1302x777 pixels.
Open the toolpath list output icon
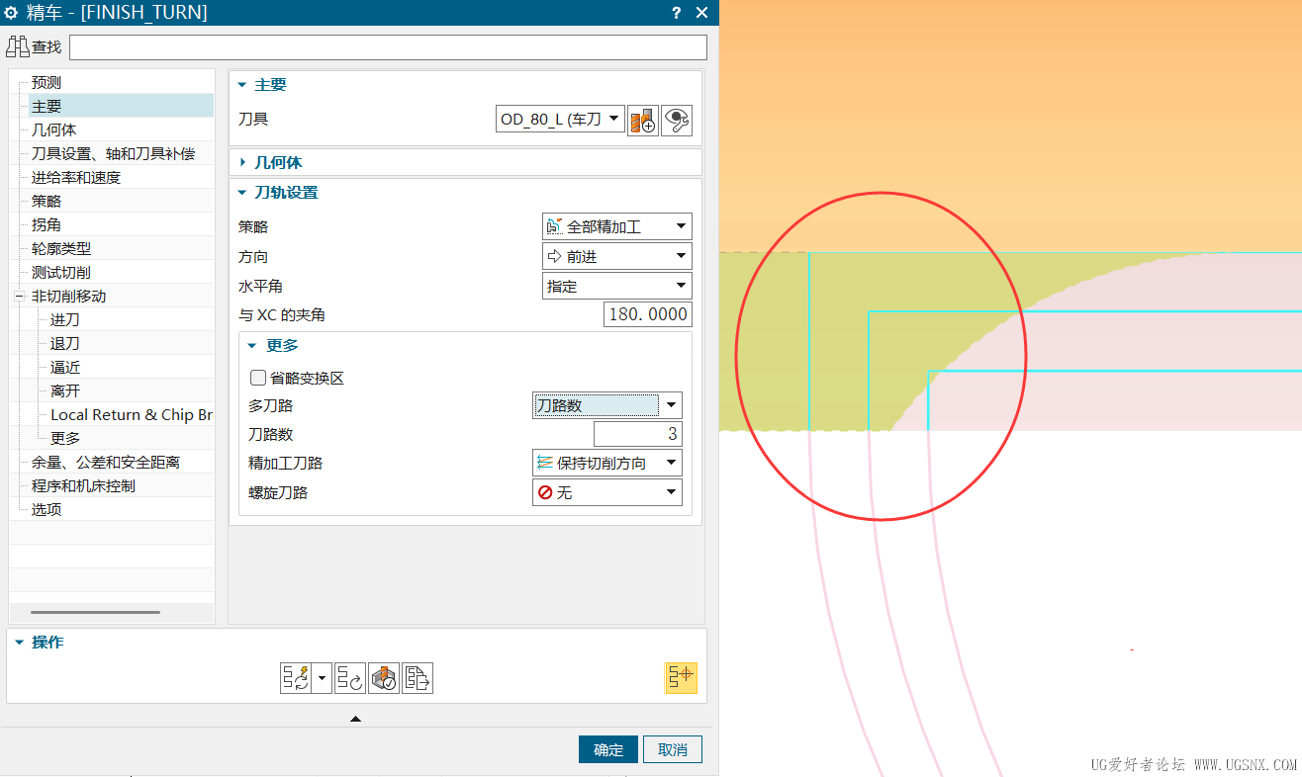(x=417, y=677)
